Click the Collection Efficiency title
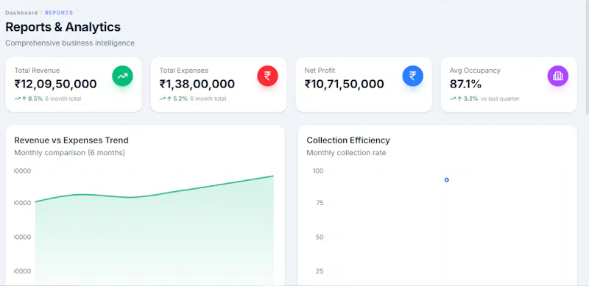This screenshot has width=589, height=286. pyautogui.click(x=348, y=140)
